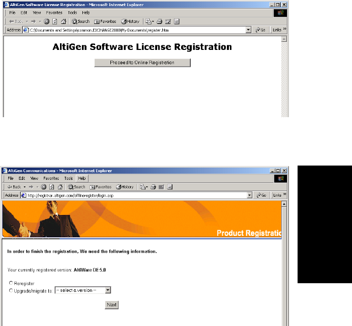Click Go button in AltiGen Communications window
352x326 pixels.
(x=261, y=196)
